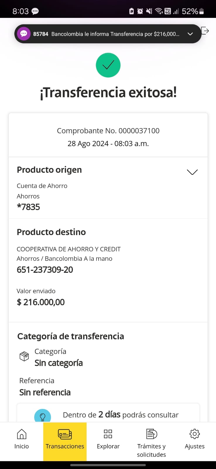Tap the Android home gesture bar
The height and width of the screenshot is (469, 216).
point(108,465)
